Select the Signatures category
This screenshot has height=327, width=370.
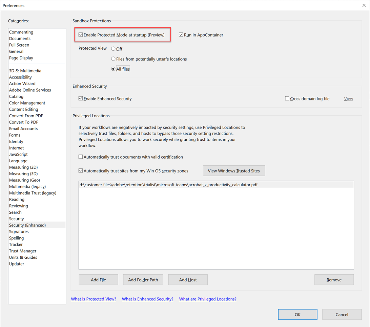point(19,231)
